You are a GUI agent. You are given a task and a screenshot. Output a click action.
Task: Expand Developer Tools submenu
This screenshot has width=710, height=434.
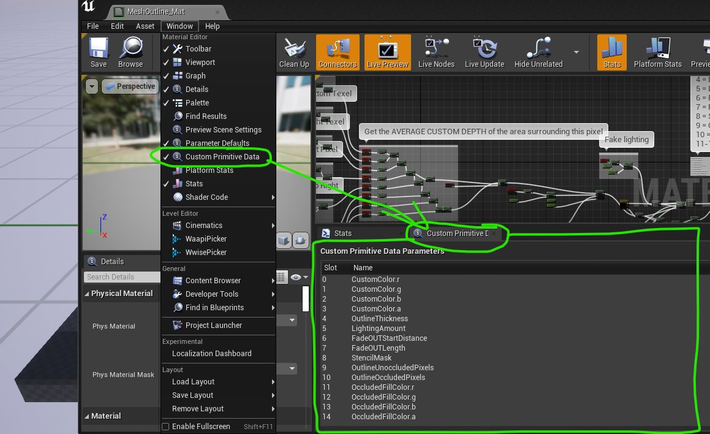coord(218,294)
